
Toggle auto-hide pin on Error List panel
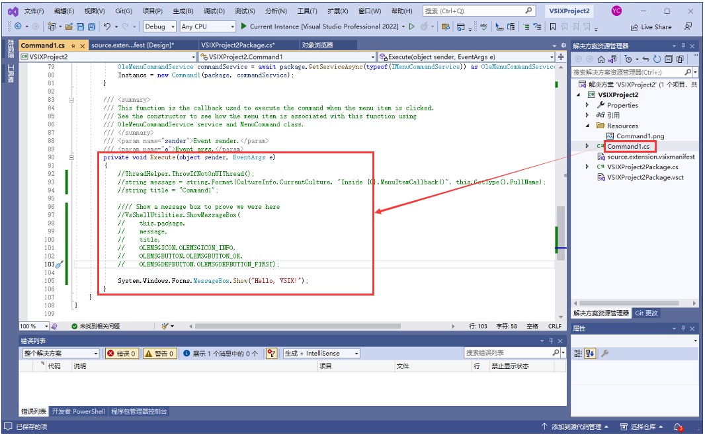click(551, 340)
